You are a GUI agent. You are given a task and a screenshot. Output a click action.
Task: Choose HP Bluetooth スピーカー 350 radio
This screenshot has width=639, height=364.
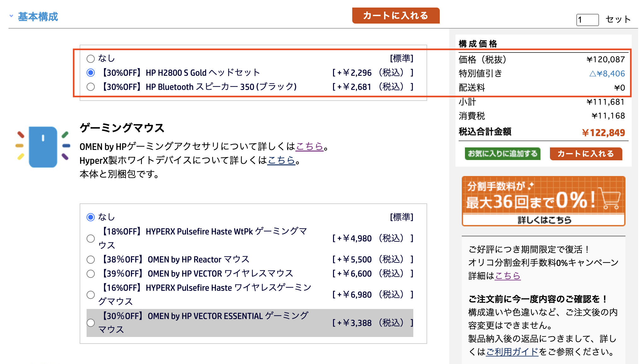(x=91, y=87)
